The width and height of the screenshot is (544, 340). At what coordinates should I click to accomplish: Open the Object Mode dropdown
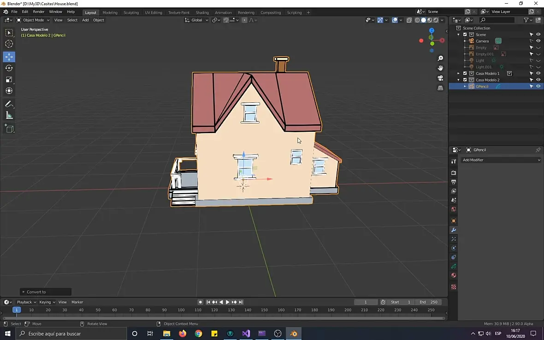click(33, 20)
